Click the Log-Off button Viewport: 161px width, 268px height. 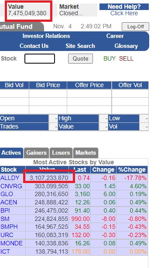(135, 27)
